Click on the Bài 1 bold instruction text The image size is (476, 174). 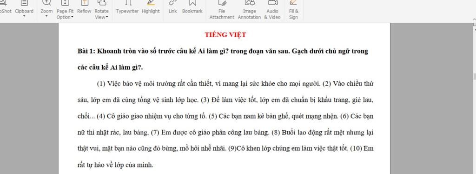pyautogui.click(x=223, y=59)
